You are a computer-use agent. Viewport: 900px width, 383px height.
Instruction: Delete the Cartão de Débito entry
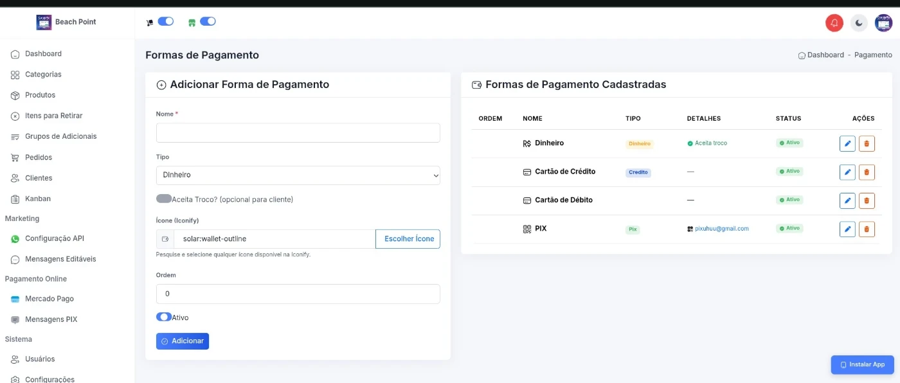click(x=867, y=200)
